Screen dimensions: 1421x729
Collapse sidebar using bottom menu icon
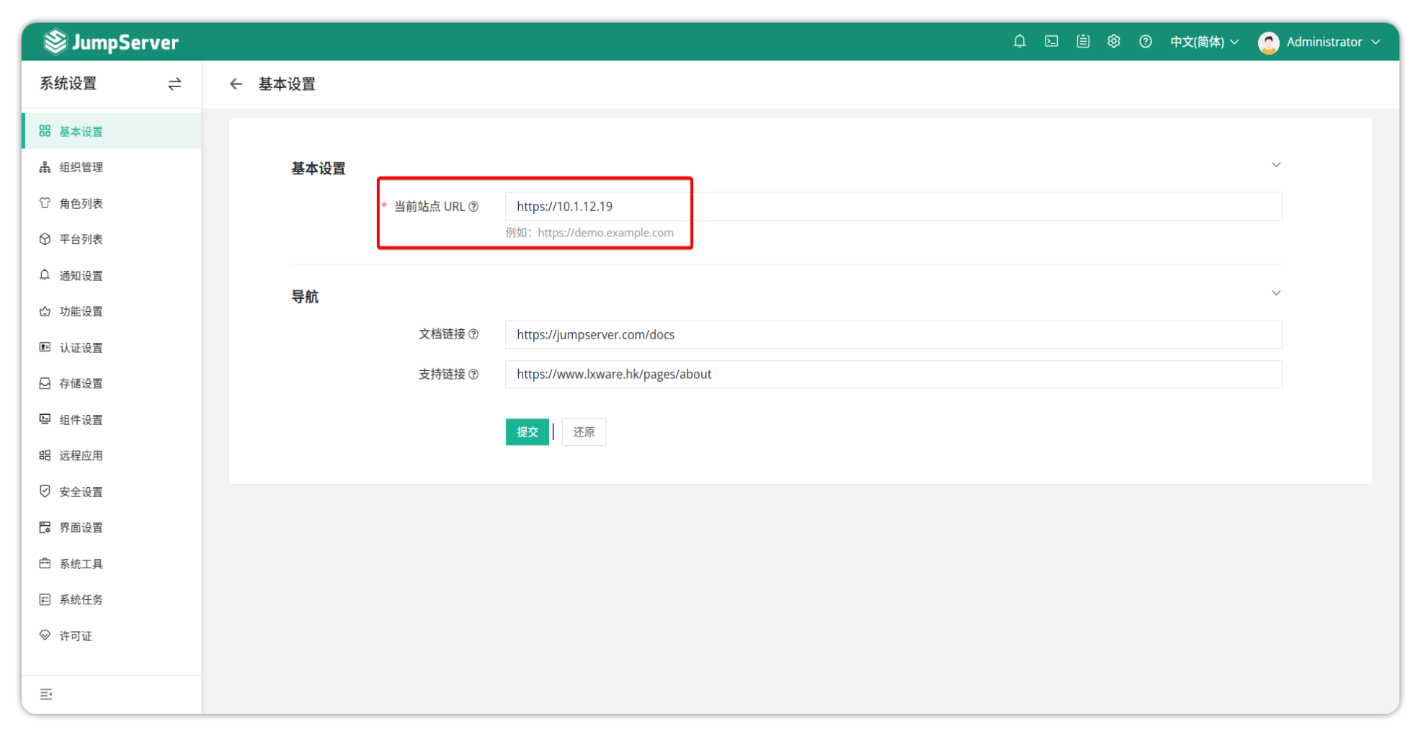tap(46, 694)
